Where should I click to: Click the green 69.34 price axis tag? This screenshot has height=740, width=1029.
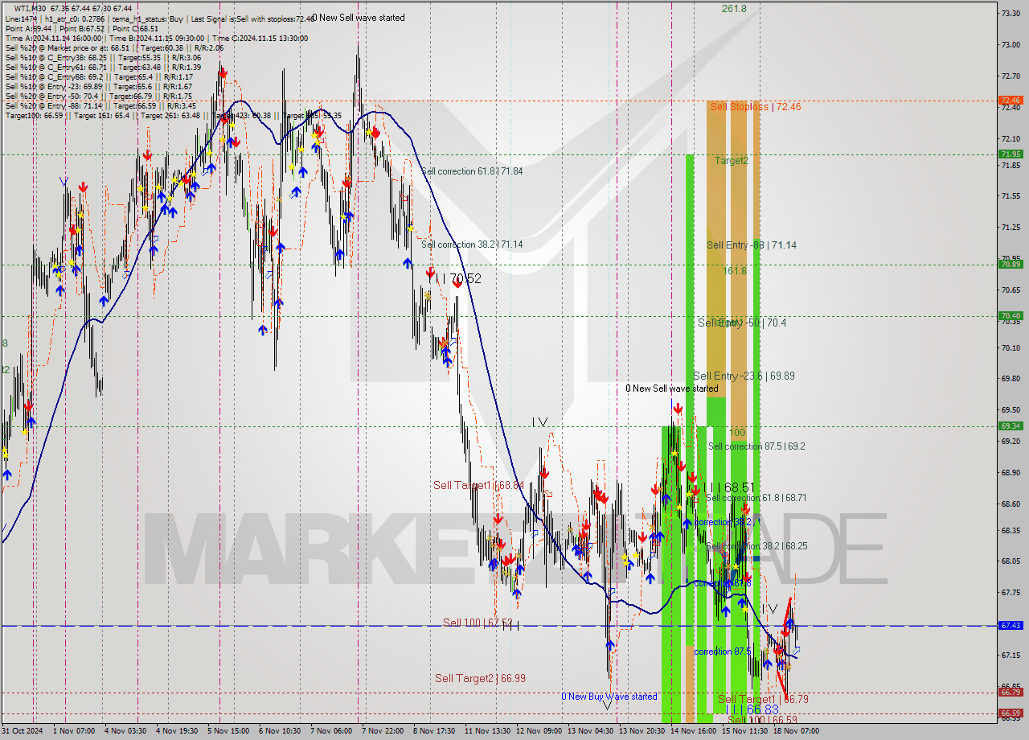1011,426
